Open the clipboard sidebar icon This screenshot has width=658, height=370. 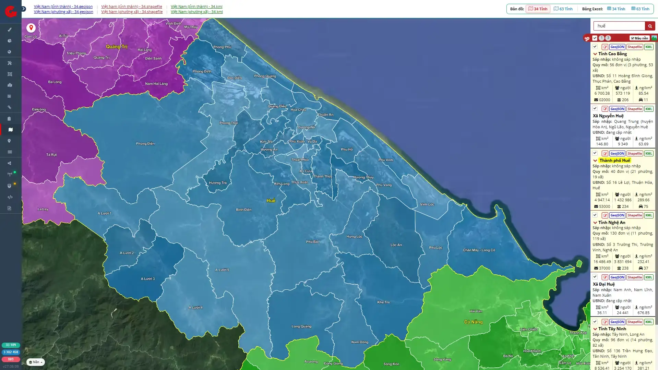(10, 119)
